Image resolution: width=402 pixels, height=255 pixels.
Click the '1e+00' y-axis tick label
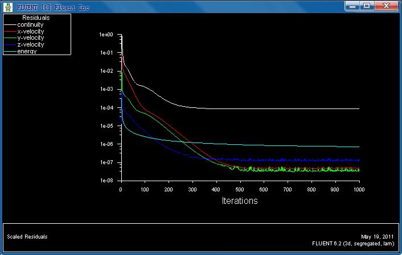click(106, 35)
